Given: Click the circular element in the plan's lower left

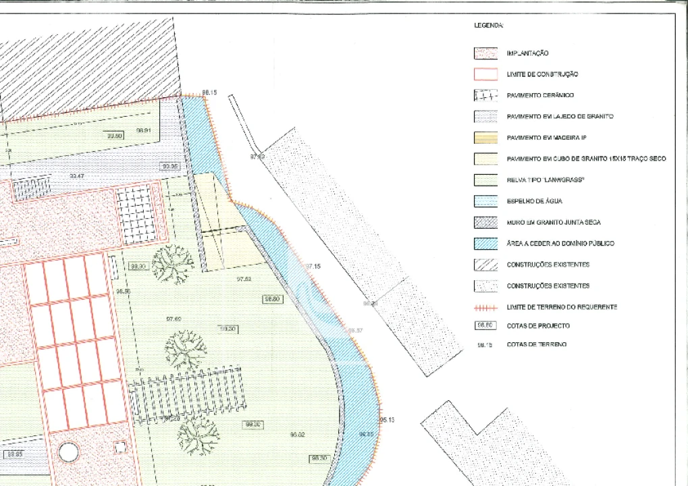Looking at the screenshot, I should (68, 452).
